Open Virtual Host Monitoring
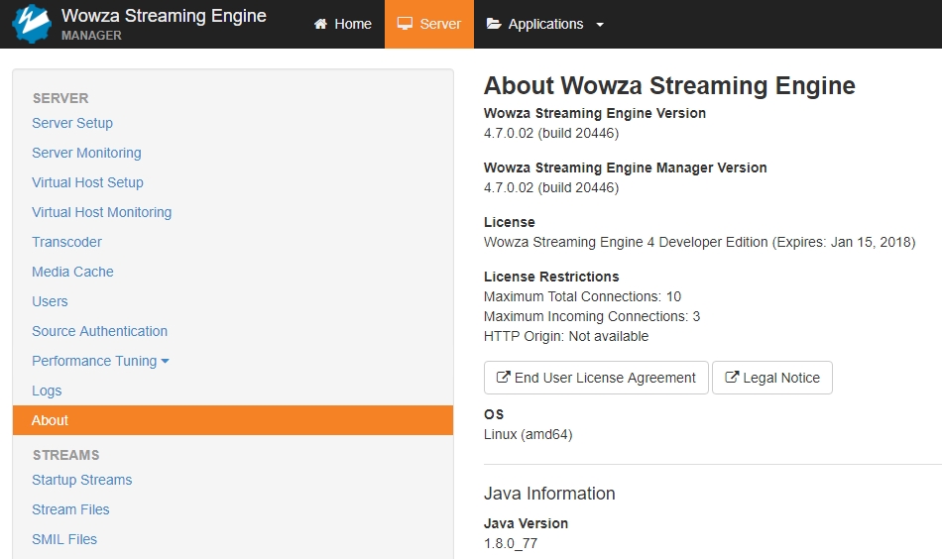 (101, 212)
